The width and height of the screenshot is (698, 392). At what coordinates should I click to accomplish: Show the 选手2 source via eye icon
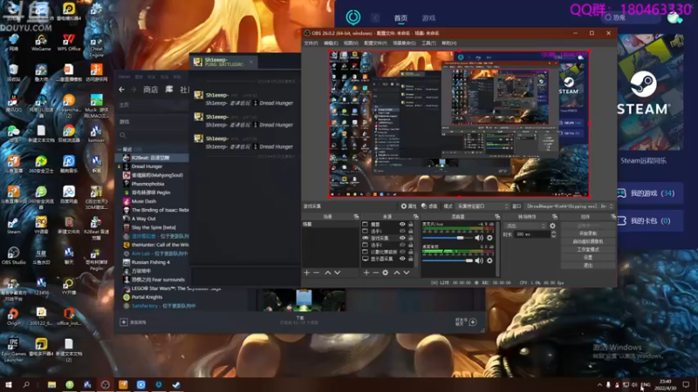point(402,245)
